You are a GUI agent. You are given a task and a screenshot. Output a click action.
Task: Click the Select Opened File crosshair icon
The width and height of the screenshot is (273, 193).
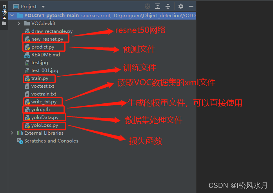147,6
